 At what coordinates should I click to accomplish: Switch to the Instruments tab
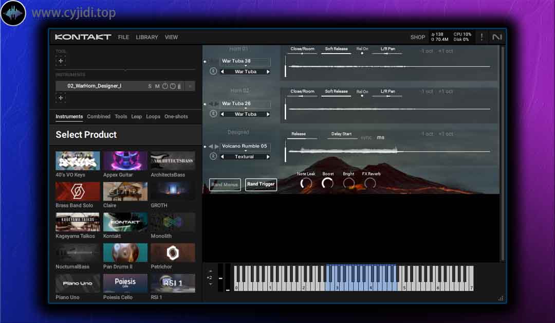pyautogui.click(x=69, y=117)
